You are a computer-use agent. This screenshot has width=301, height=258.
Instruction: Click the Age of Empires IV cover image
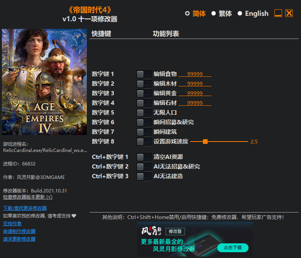click(44, 82)
